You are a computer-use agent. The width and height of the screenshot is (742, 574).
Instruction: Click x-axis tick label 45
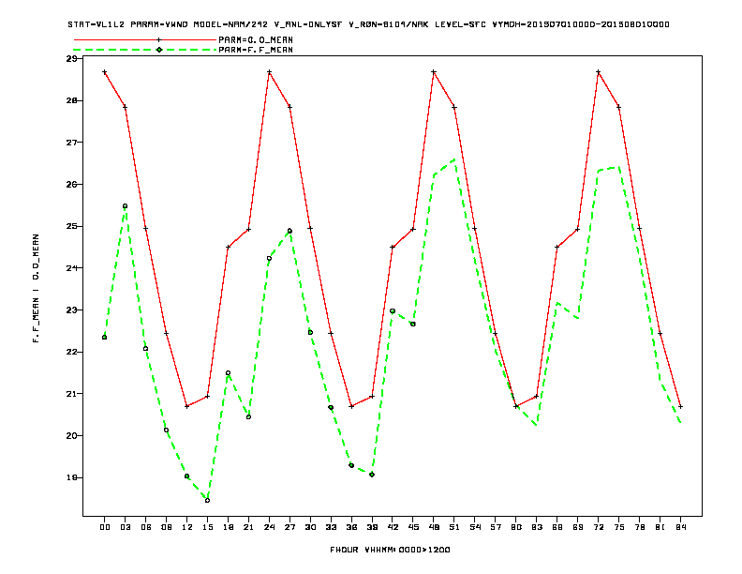click(413, 527)
